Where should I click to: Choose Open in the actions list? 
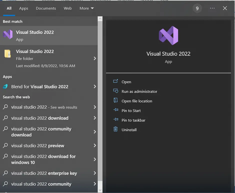tap(126, 82)
